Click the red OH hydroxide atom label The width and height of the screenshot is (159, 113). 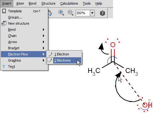[147, 105]
